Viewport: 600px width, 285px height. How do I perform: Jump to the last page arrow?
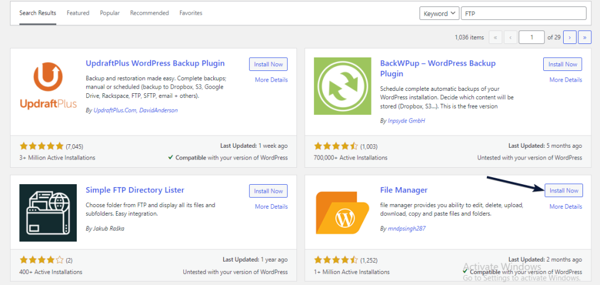tap(584, 38)
